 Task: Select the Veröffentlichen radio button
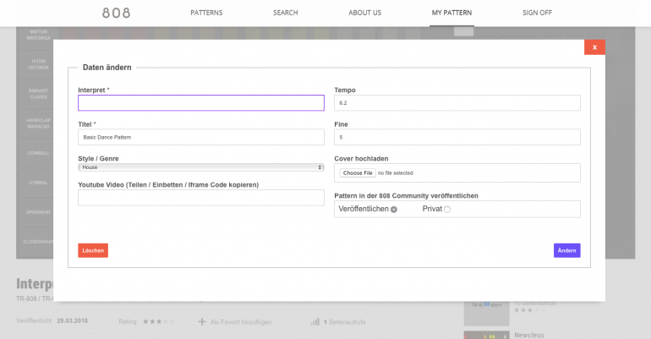(394, 209)
